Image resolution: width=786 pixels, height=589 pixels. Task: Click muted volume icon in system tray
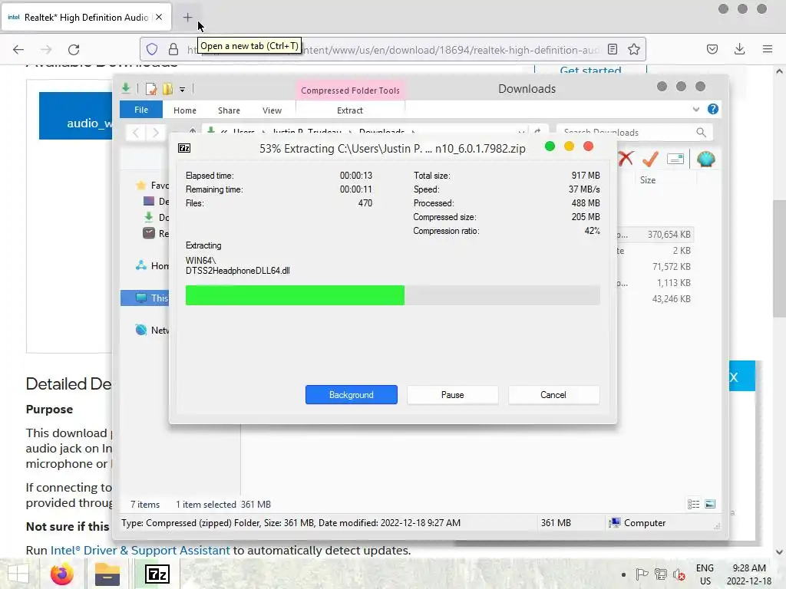tap(679, 574)
